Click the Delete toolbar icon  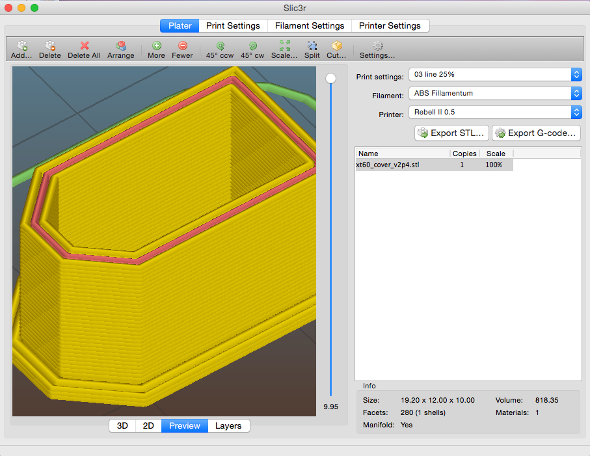point(49,46)
